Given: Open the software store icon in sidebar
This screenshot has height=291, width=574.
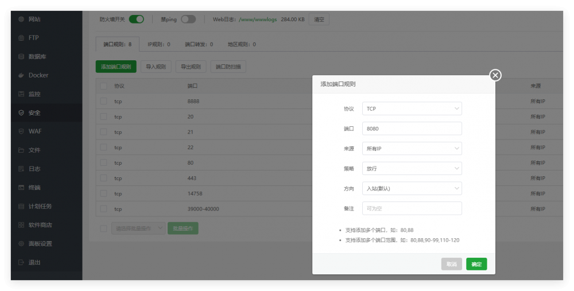Looking at the screenshot, I should click(x=21, y=225).
